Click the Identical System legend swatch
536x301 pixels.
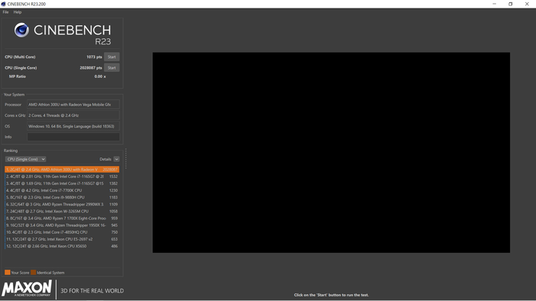pos(33,273)
